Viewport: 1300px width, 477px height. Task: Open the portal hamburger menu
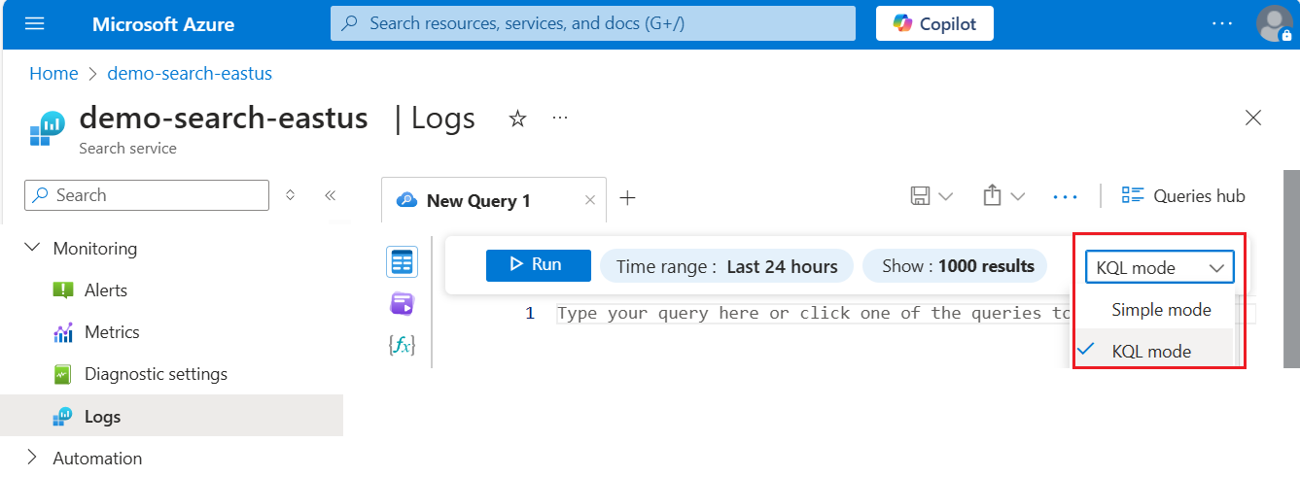click(35, 23)
